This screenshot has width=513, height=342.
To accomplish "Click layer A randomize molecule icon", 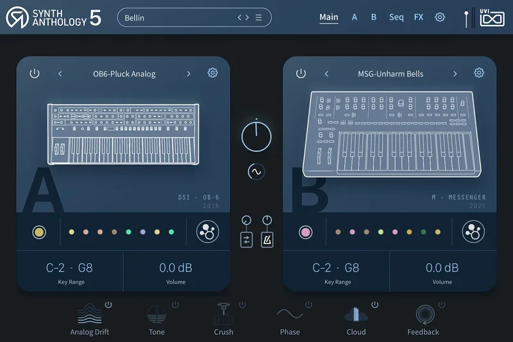I will [207, 232].
